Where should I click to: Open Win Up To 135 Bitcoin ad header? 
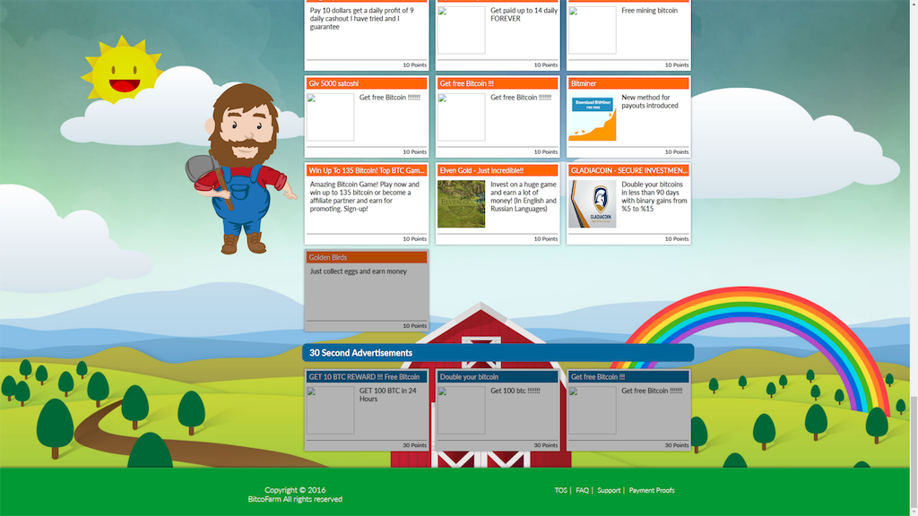367,170
